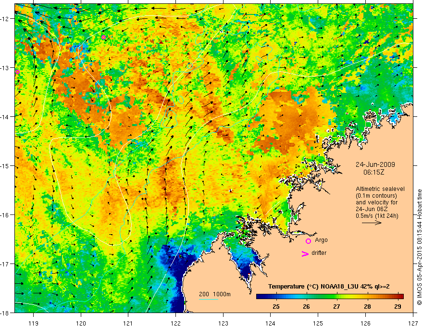The height and width of the screenshot is (327, 423).
Task: Click the temperature color bar
Action: pyautogui.click(x=330, y=297)
